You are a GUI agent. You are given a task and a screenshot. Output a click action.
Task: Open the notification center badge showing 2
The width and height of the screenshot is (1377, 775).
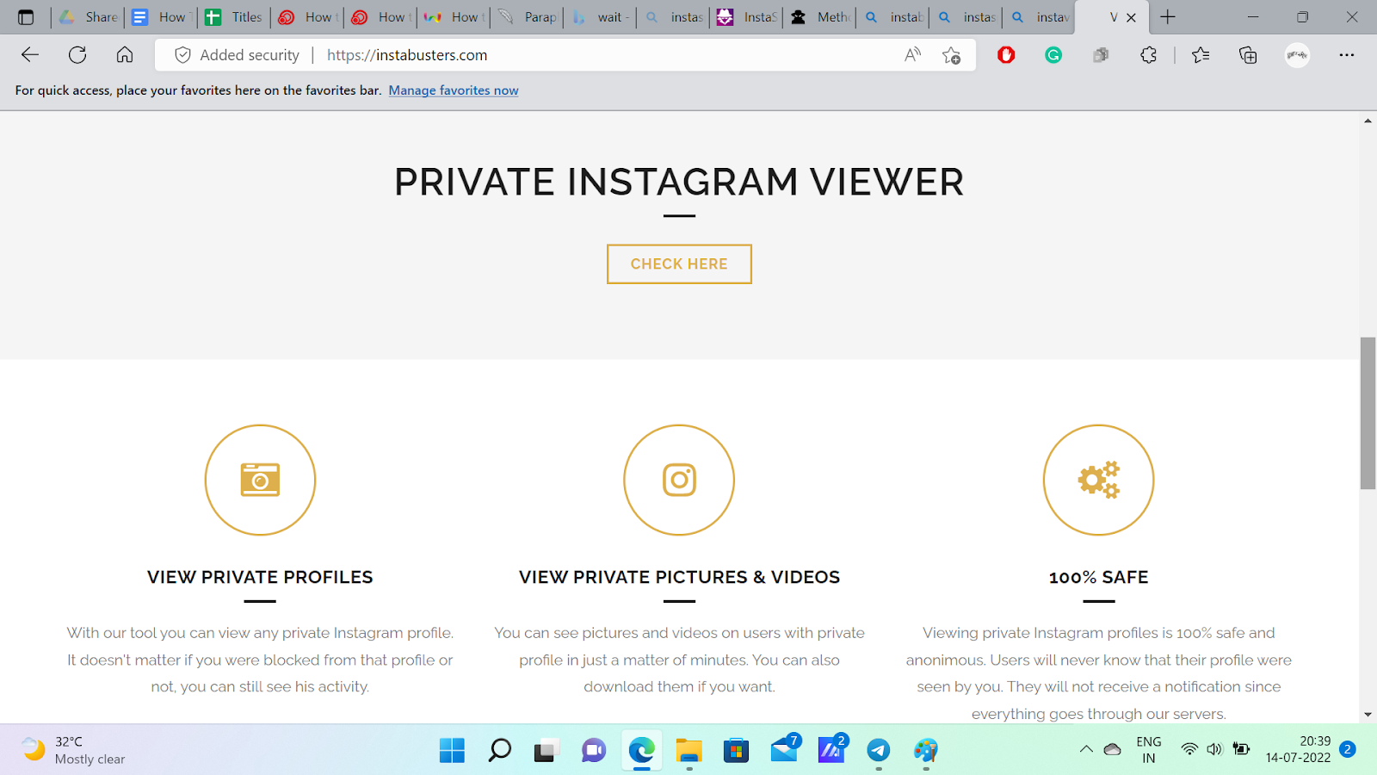[1348, 749]
